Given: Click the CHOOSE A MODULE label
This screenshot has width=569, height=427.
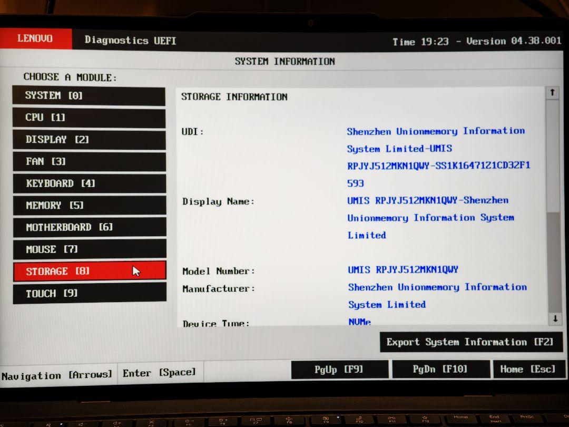Looking at the screenshot, I should tap(70, 77).
